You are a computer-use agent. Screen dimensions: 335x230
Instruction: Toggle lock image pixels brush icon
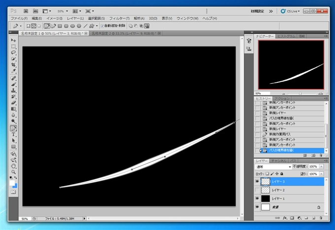(272, 174)
